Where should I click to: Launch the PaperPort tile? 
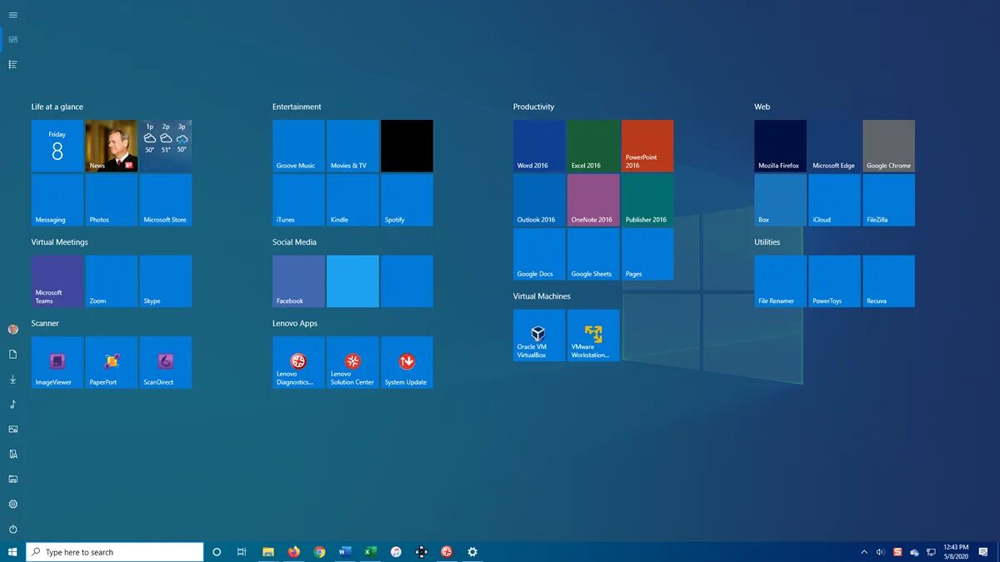pos(112,362)
